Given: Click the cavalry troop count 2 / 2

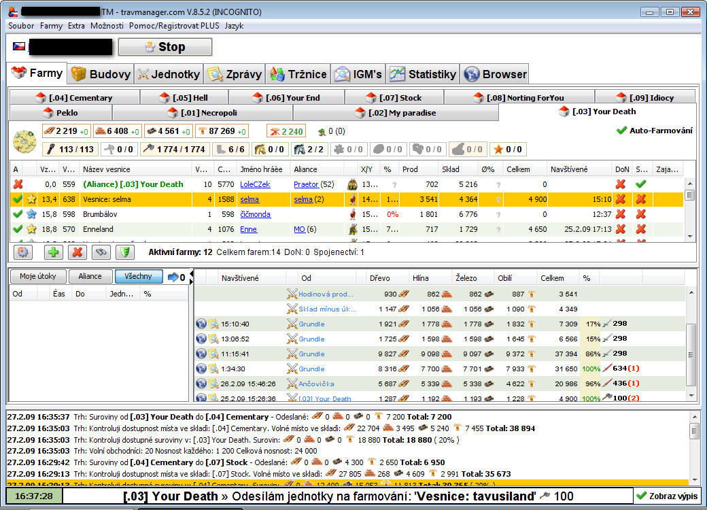Looking at the screenshot, I should [x=309, y=149].
